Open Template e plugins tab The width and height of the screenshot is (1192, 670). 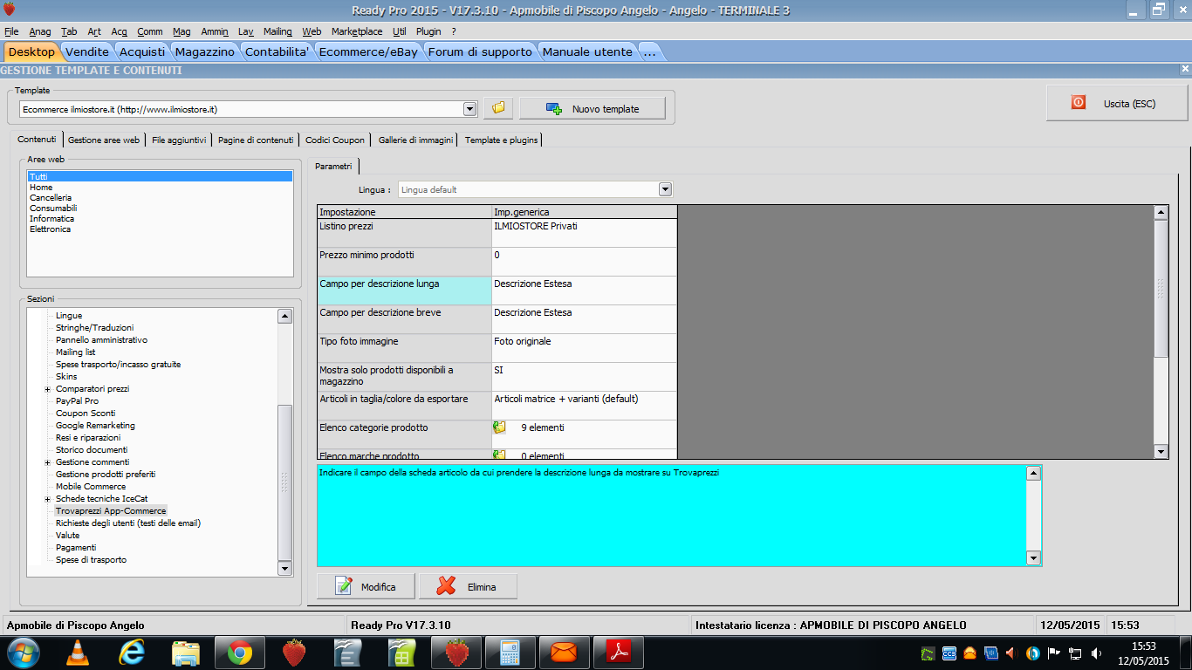[502, 140]
